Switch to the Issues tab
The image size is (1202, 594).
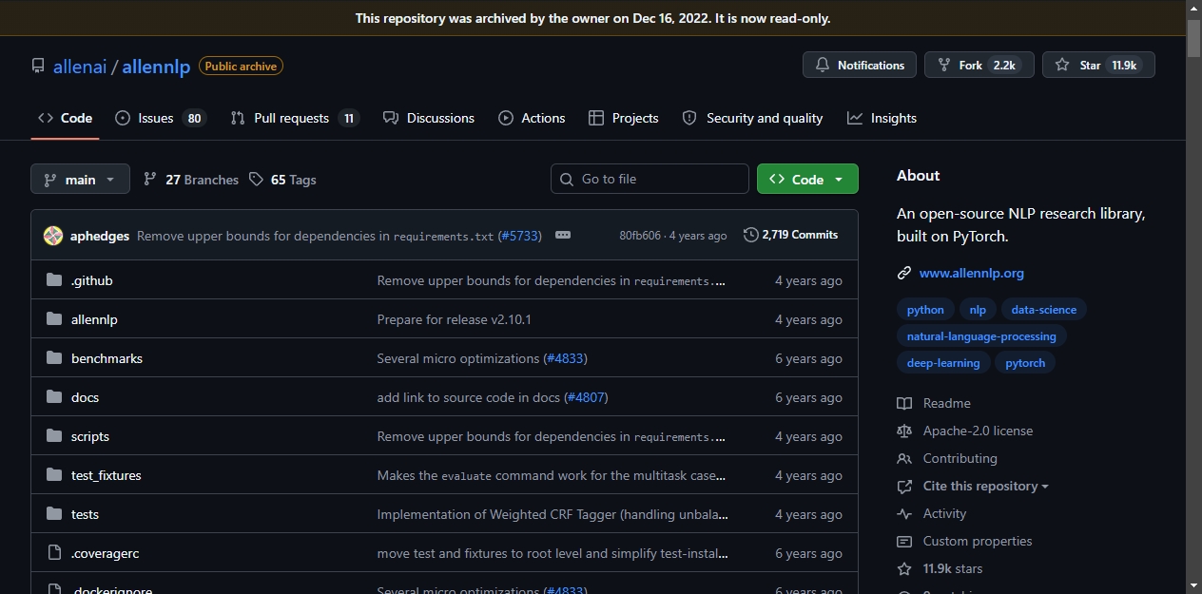161,119
